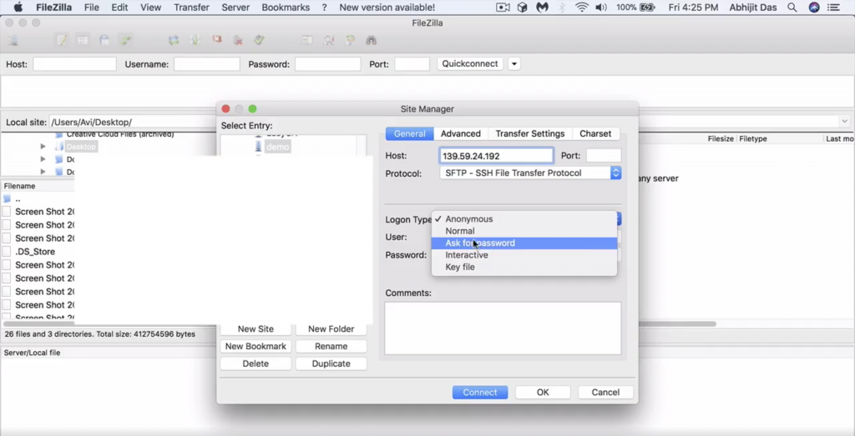Viewport: 855px width, 436px height.
Task: Click the Rename button
Action: click(331, 346)
